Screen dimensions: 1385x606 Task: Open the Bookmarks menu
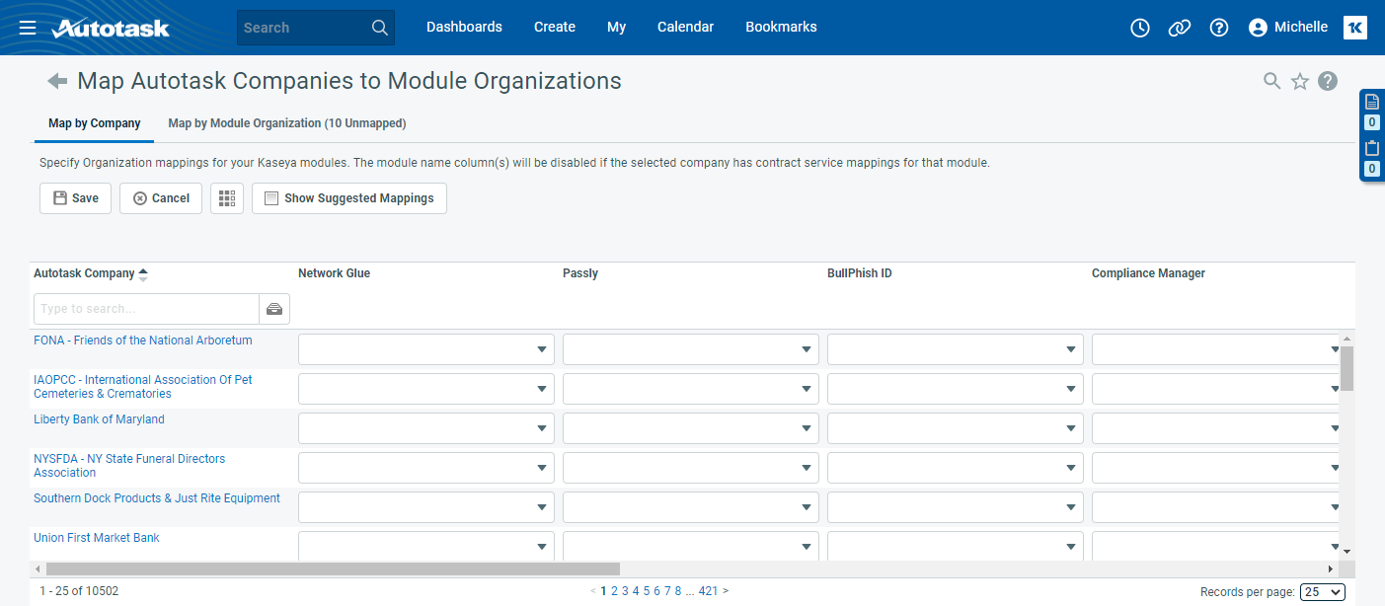click(x=781, y=28)
